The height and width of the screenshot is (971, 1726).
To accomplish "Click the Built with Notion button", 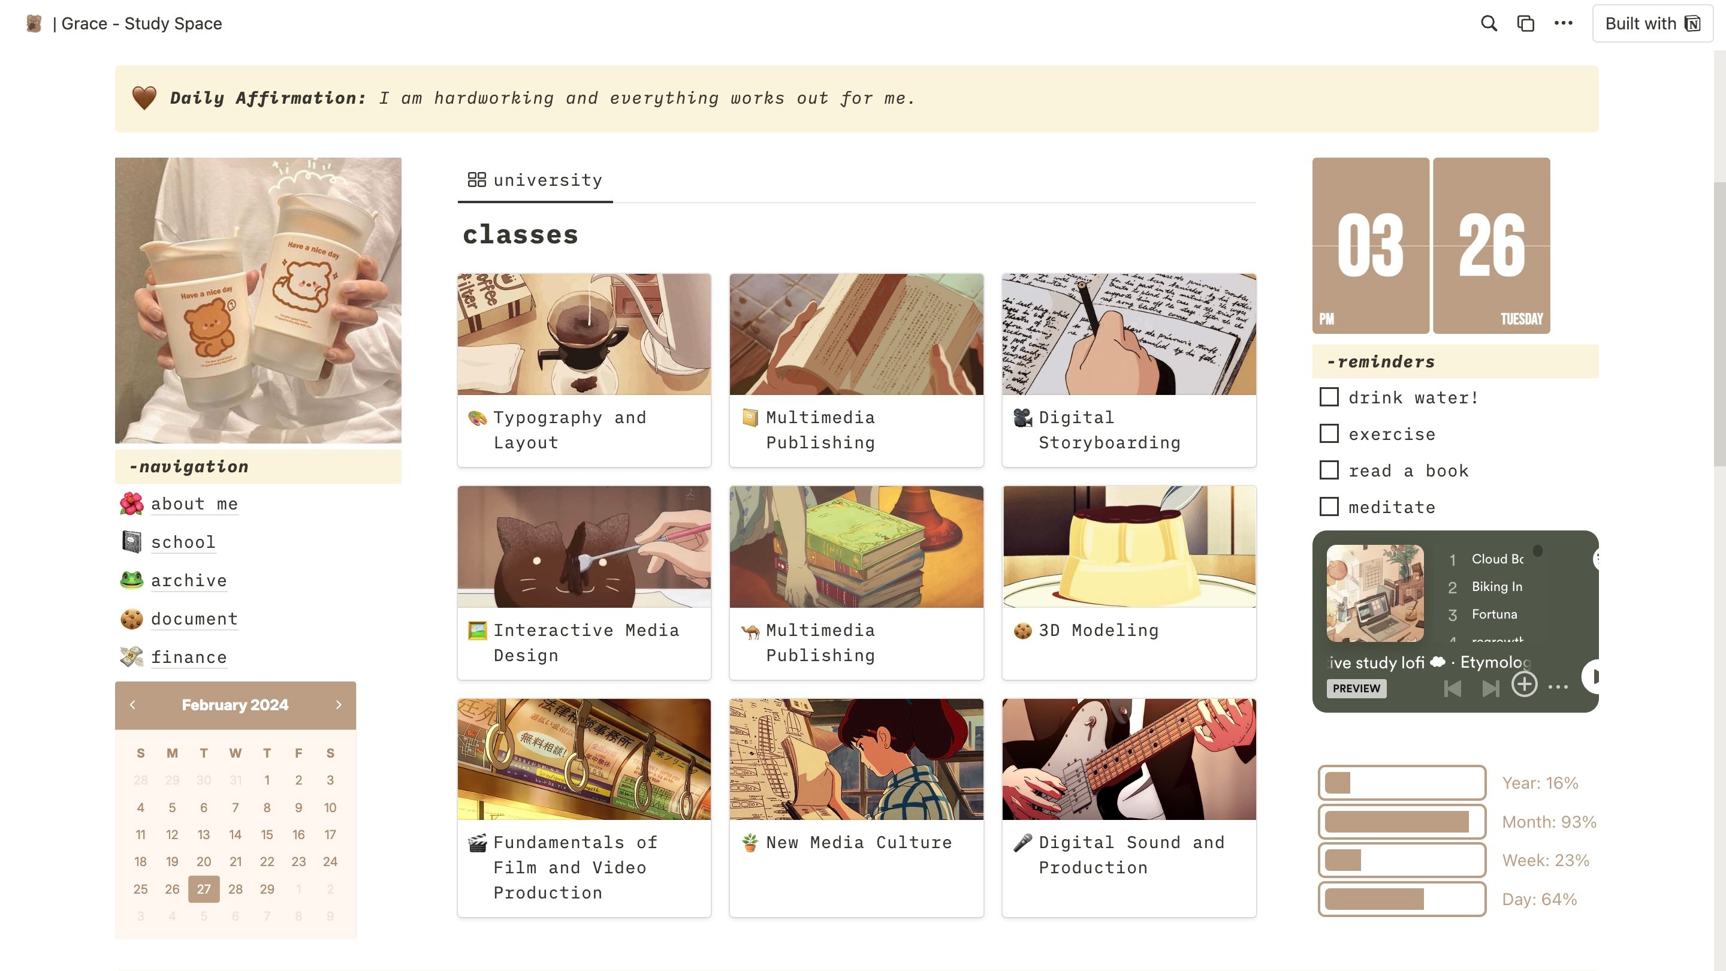I will coord(1652,23).
